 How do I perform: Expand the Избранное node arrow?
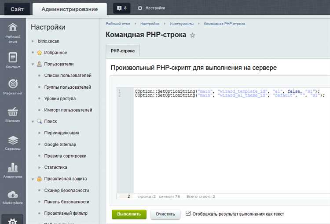coord(33,53)
